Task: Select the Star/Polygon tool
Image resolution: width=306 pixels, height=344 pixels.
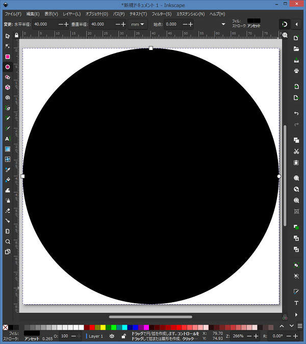Action: click(x=8, y=77)
